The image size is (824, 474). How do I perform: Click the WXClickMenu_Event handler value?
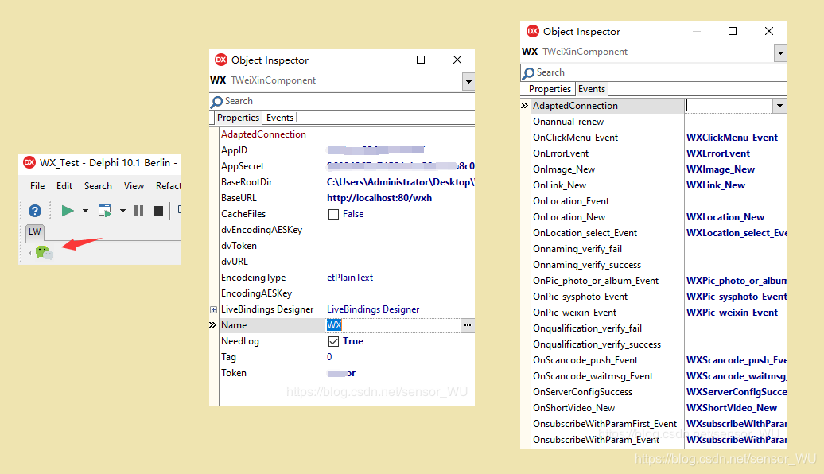(x=732, y=137)
